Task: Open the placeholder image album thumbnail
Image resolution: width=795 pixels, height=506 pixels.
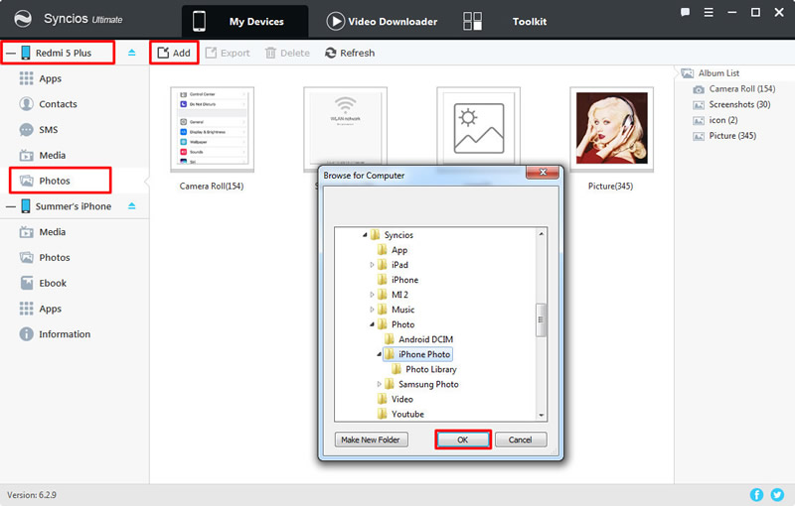Action: (479, 127)
